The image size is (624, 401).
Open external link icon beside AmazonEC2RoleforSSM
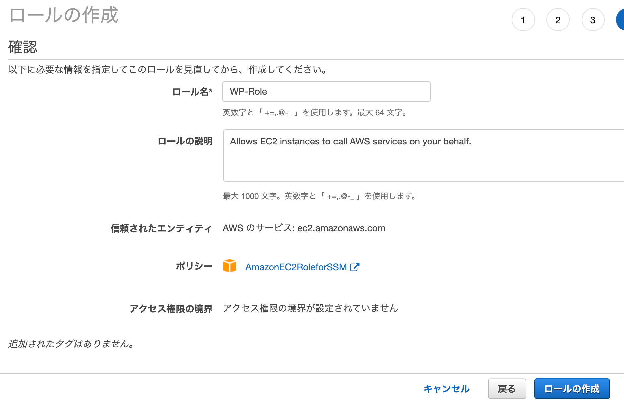tap(354, 267)
